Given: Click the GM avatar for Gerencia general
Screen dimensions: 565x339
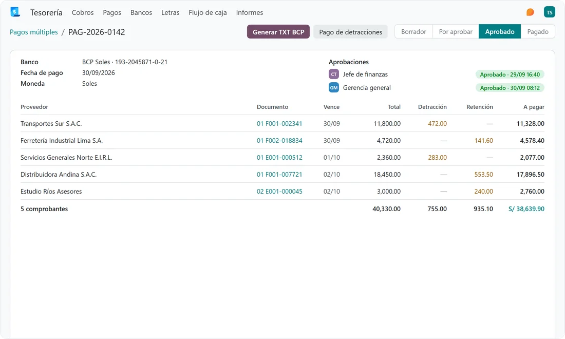Looking at the screenshot, I should [334, 87].
